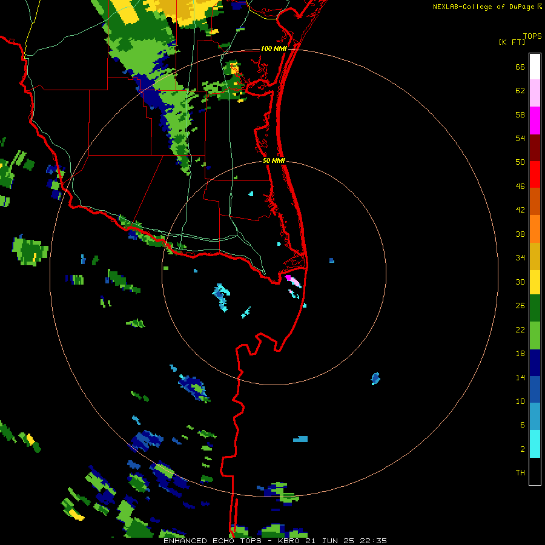Click the magenta legend color swatch
545x545 pixels.
pos(535,121)
